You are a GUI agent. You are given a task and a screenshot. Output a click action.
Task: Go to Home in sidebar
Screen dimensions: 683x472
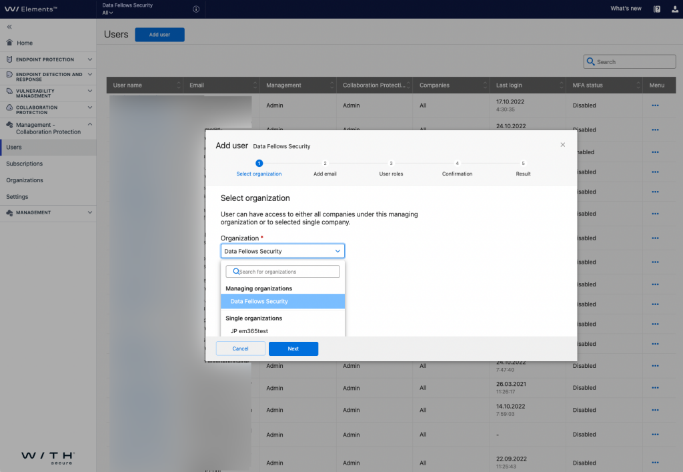tap(25, 43)
